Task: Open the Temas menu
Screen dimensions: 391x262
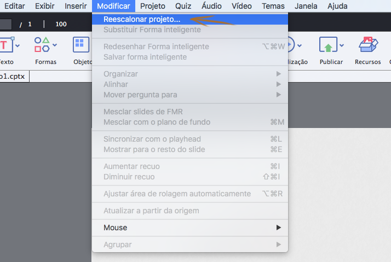Action: pyautogui.click(x=273, y=6)
